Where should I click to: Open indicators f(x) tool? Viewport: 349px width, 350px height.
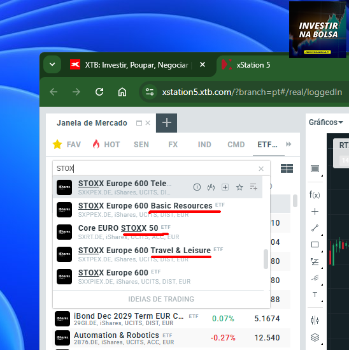pos(315,194)
